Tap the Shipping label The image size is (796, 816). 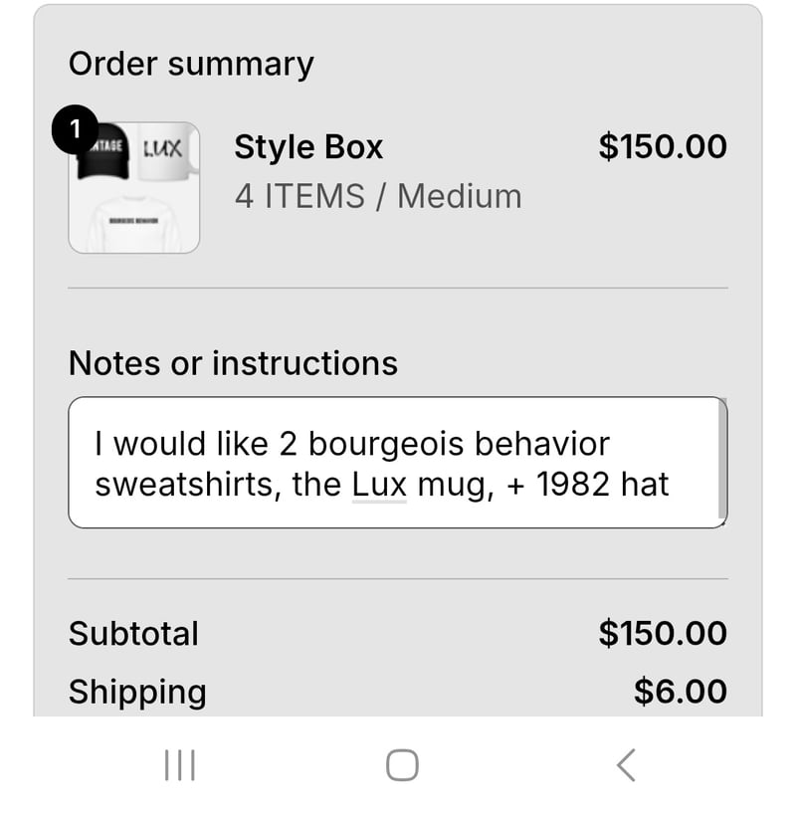pos(137,692)
